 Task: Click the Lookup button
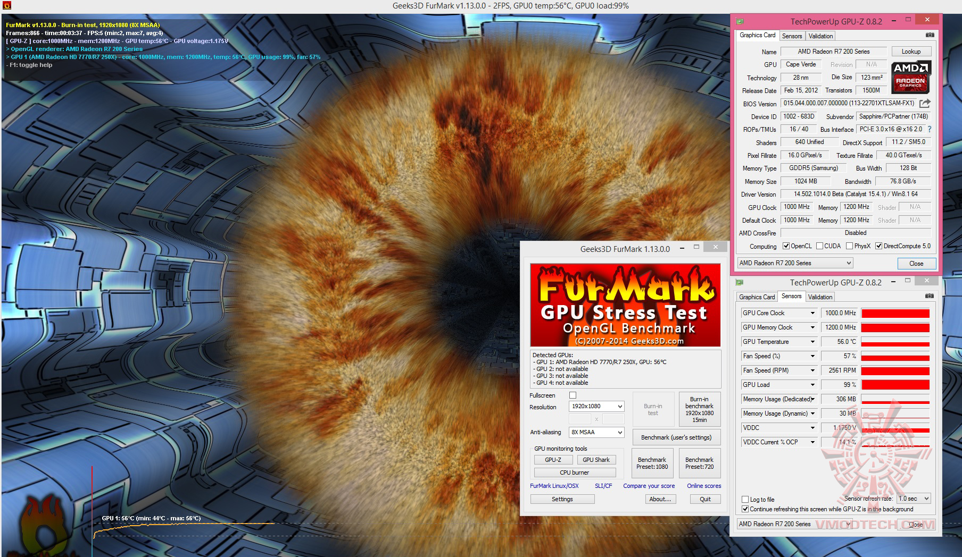tap(911, 52)
